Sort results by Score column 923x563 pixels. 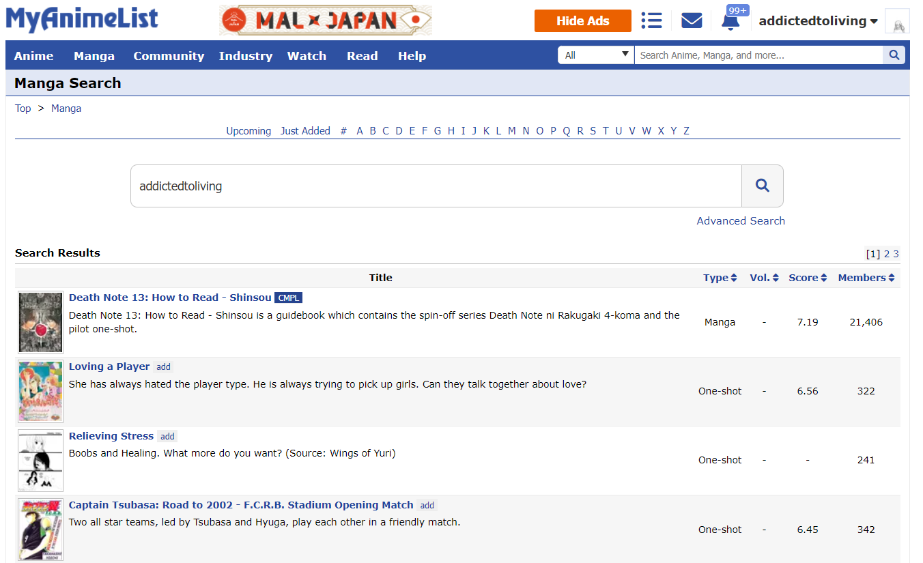click(x=808, y=278)
